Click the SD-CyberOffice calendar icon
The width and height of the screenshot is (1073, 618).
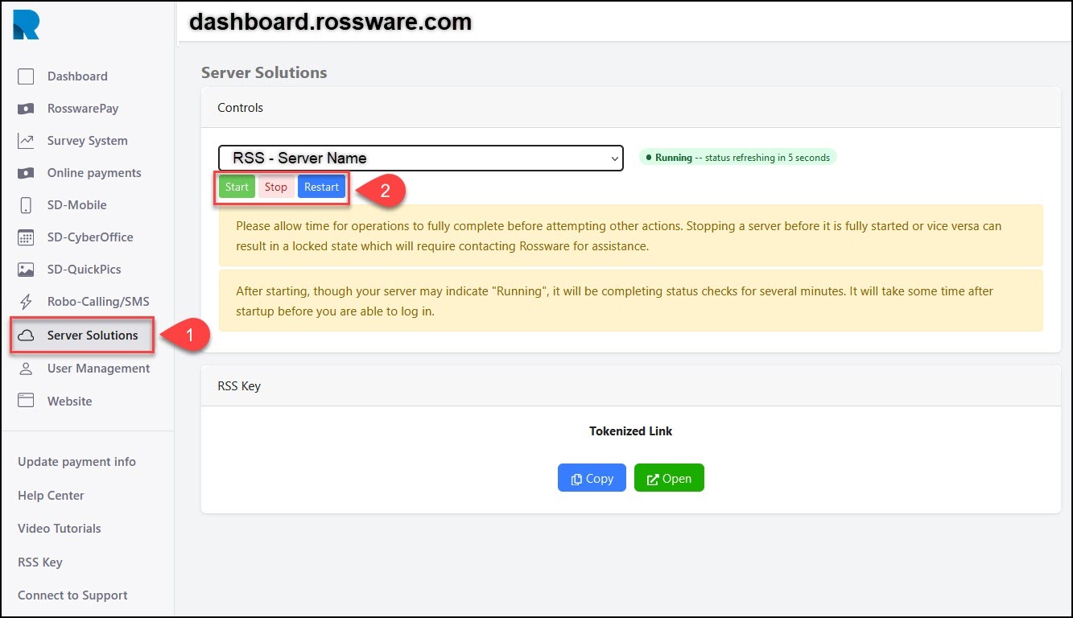click(x=26, y=237)
